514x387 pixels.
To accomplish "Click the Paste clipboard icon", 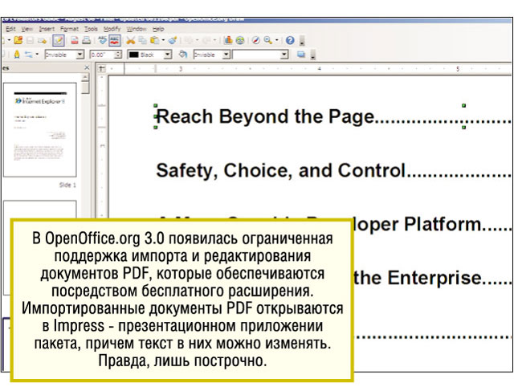I will 154,40.
